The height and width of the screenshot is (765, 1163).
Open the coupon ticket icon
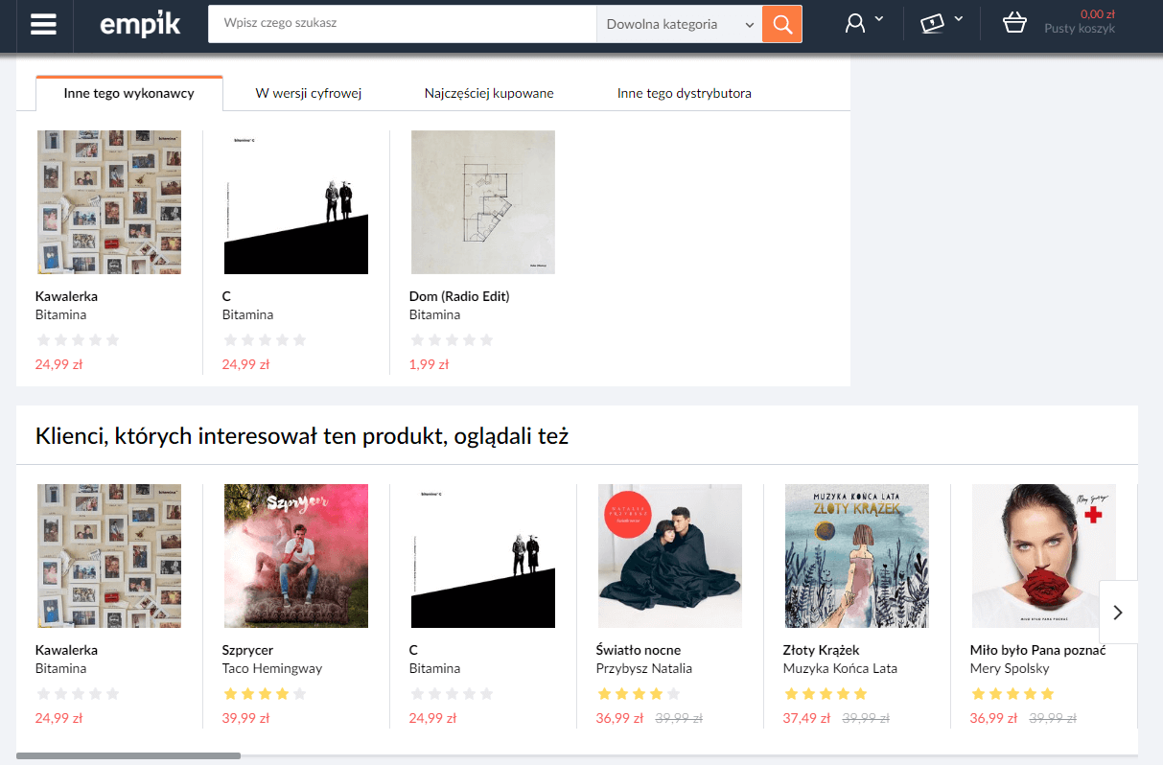[932, 24]
